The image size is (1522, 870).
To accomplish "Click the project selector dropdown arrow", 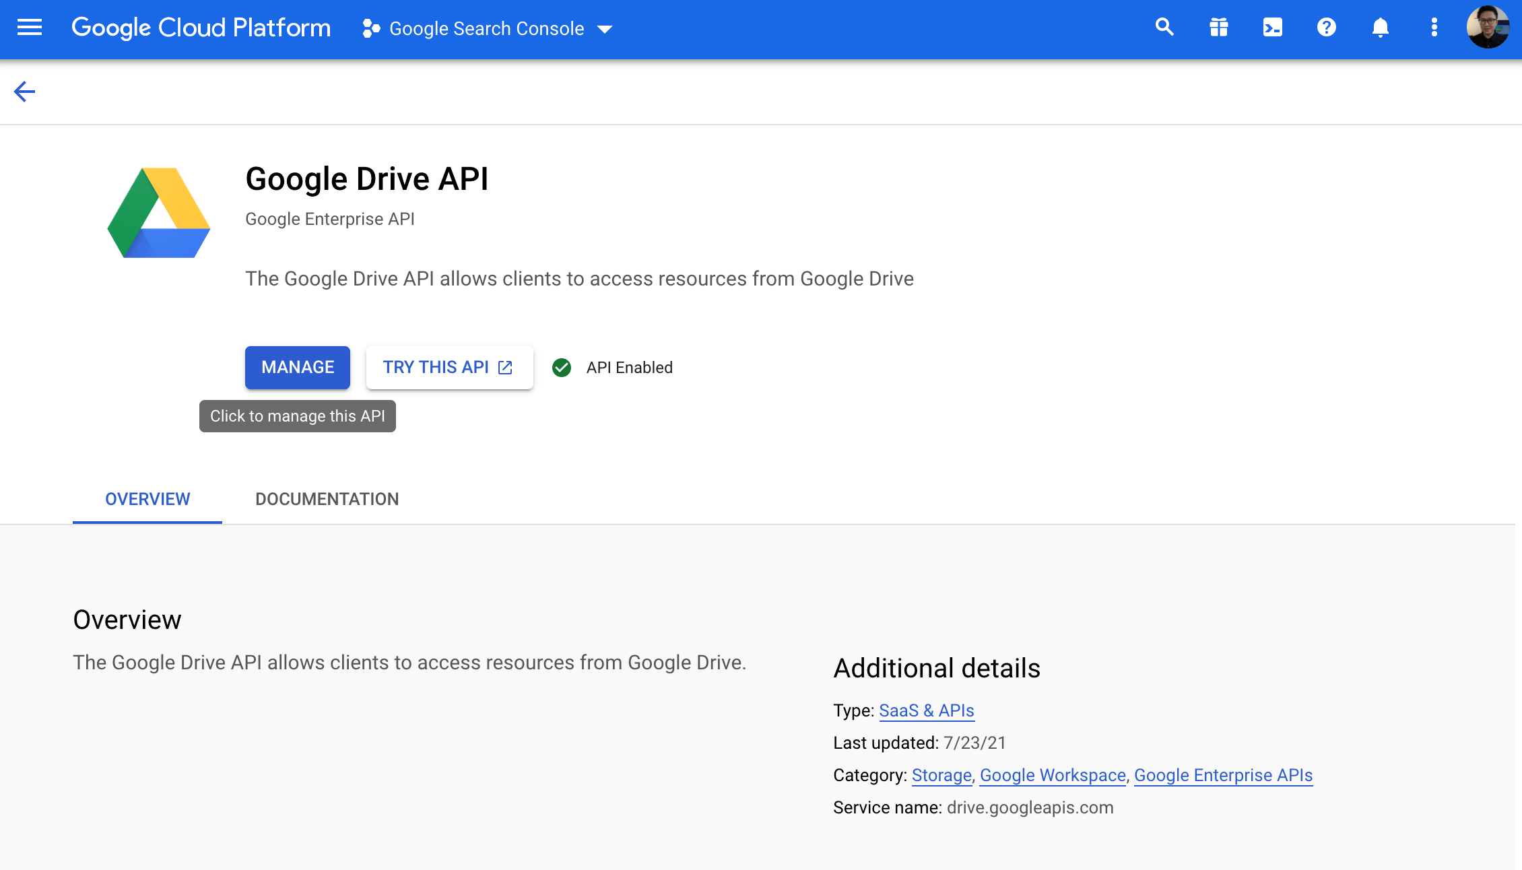I will click(x=605, y=29).
